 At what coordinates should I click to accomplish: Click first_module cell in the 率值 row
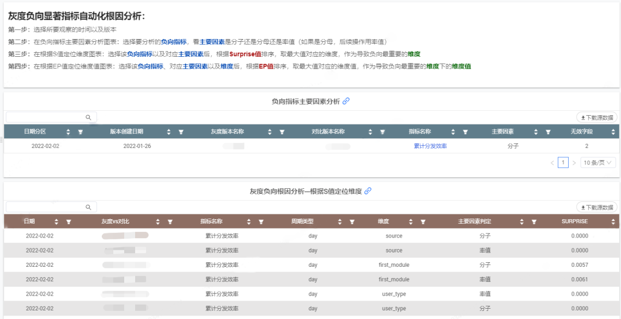(x=394, y=279)
